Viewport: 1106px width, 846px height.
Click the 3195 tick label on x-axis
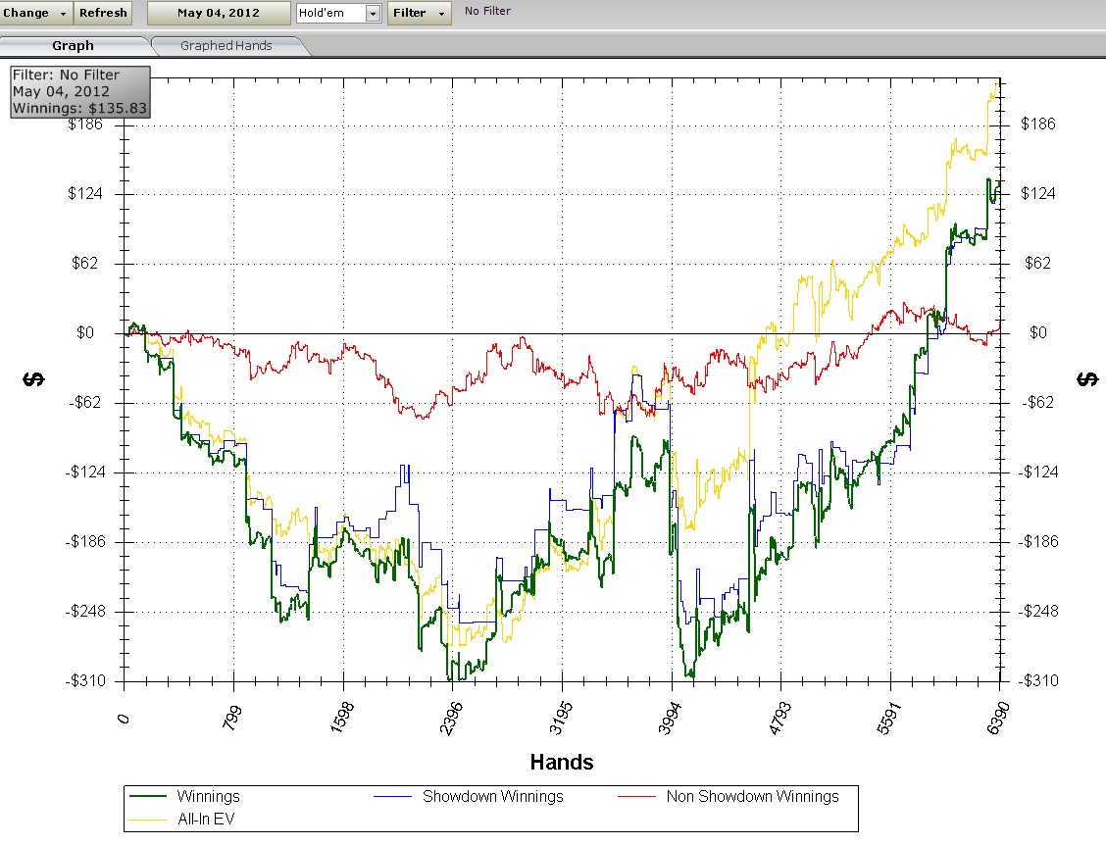(561, 720)
